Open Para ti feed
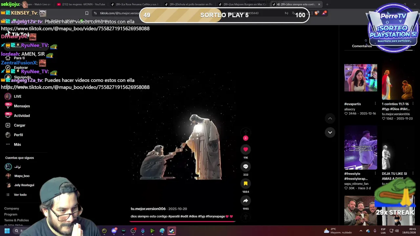Screen dimensions: 420x236 pos(15,58)
